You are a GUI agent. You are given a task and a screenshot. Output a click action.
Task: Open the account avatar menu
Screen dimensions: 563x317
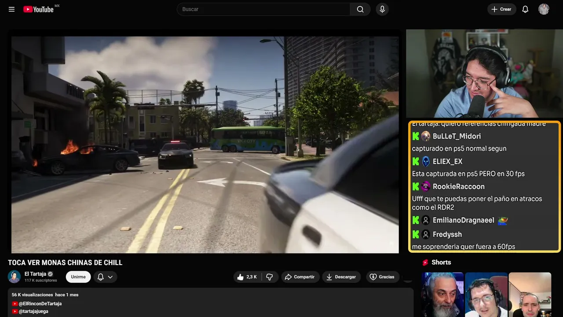[544, 9]
